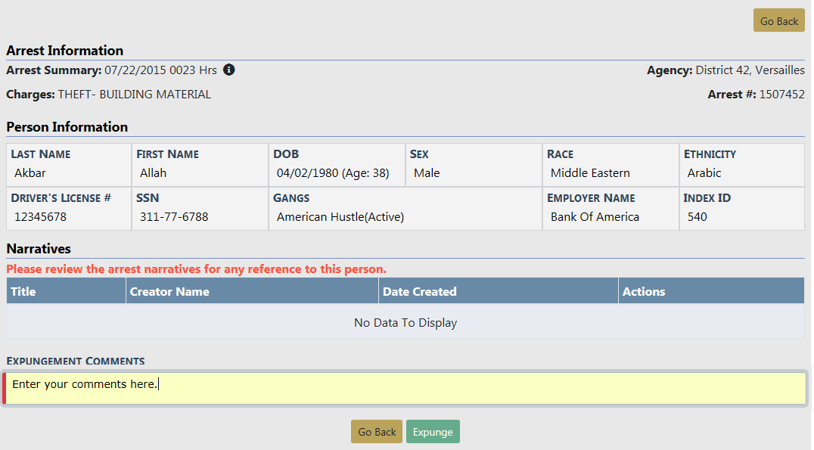
Task: Click the gang entry American Hustle(Active)
Action: coord(340,217)
